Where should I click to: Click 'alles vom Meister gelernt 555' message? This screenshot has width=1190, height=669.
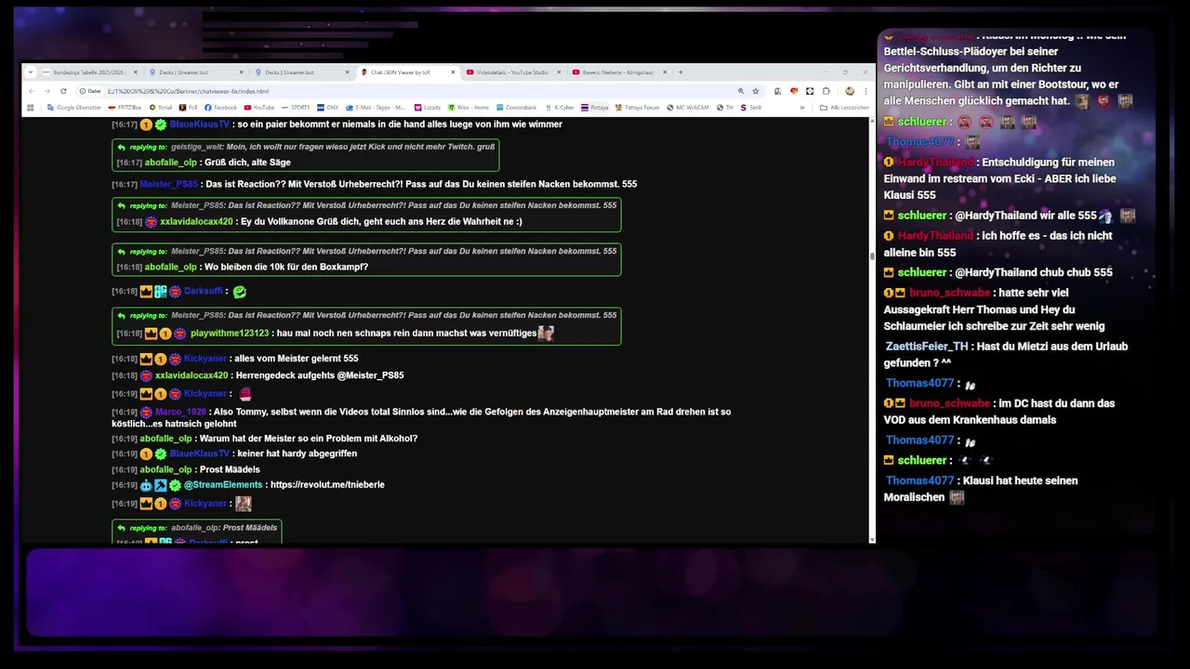pyautogui.click(x=296, y=359)
